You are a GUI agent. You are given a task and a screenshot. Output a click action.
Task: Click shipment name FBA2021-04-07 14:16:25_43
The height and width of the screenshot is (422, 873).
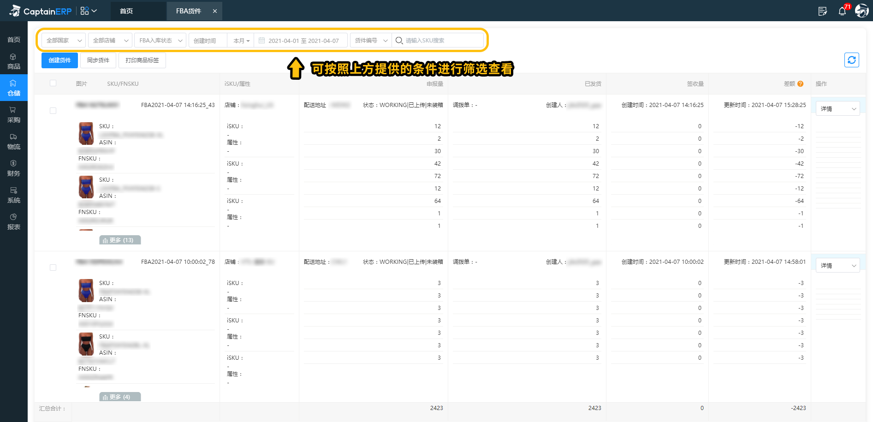tap(178, 105)
